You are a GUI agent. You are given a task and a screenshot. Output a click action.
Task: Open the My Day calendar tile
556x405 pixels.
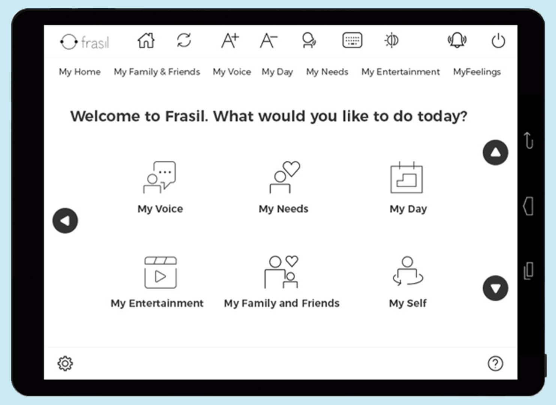[408, 187]
